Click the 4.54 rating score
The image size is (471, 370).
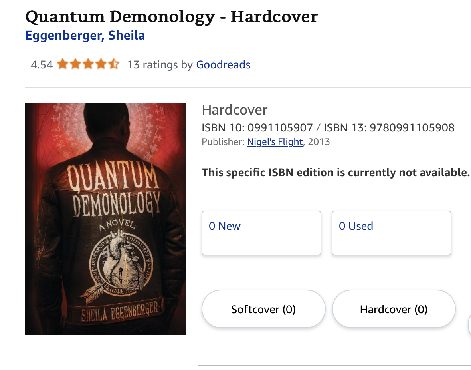[42, 65]
